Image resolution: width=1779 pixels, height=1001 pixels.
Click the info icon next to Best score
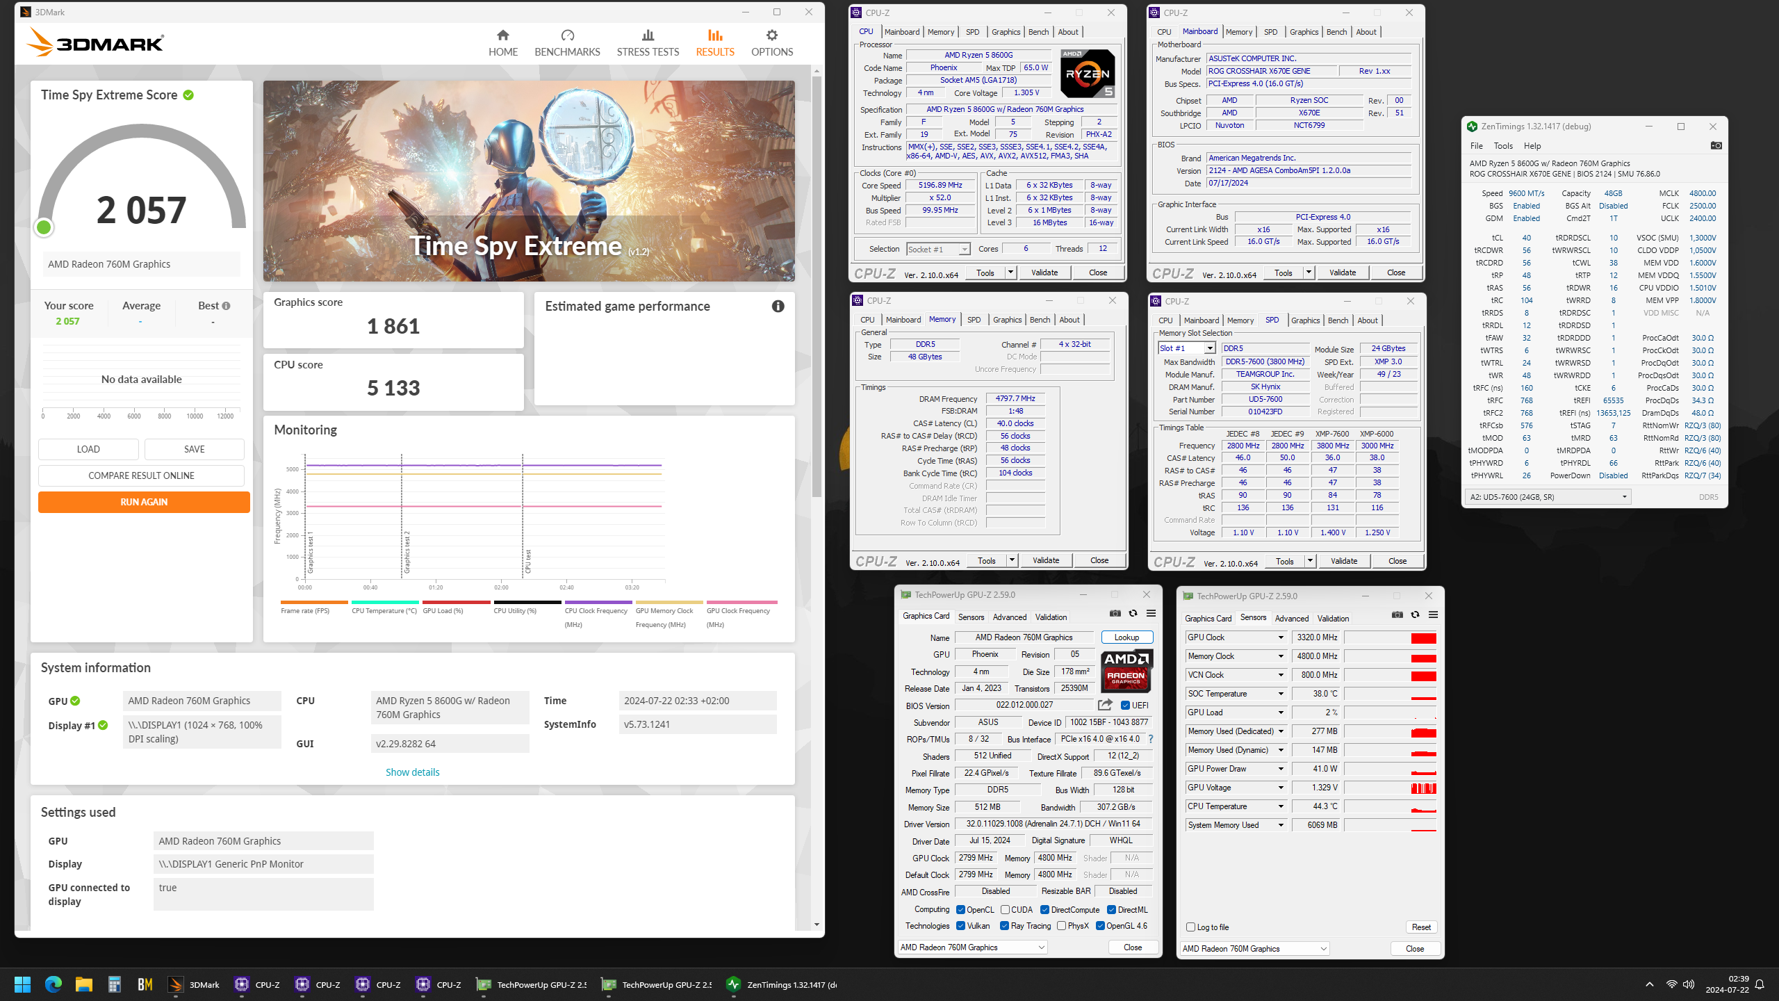click(x=226, y=306)
